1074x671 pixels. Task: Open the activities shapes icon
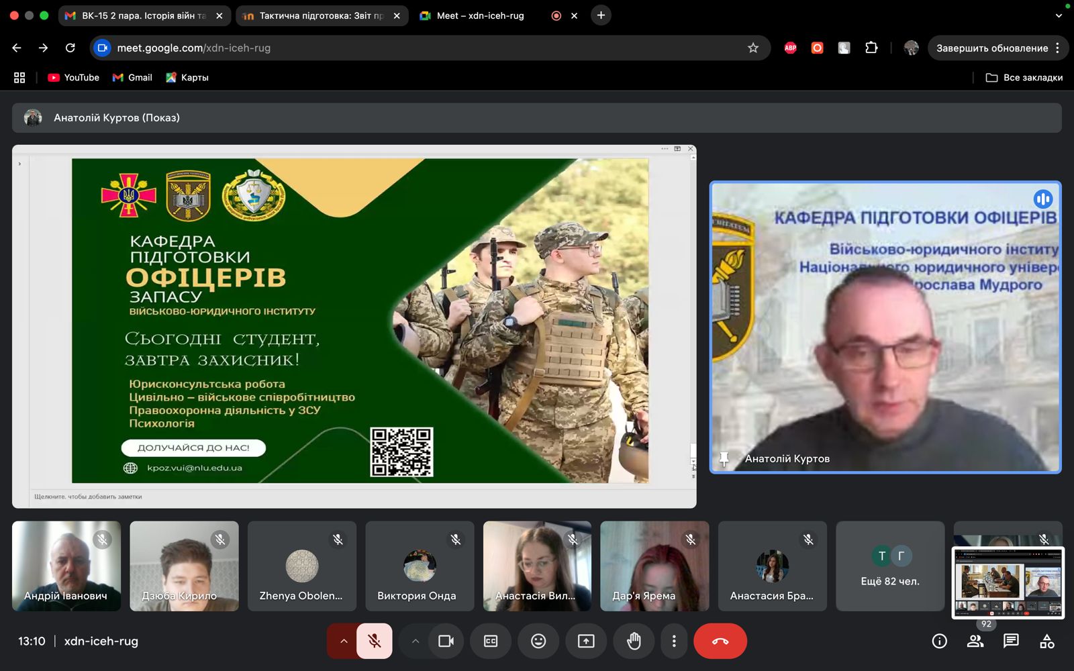tap(1046, 641)
